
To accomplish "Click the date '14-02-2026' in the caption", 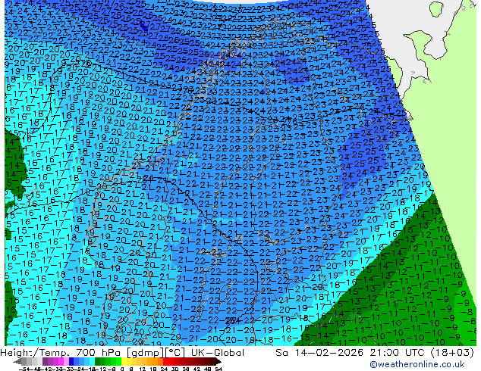I will 329,353.
